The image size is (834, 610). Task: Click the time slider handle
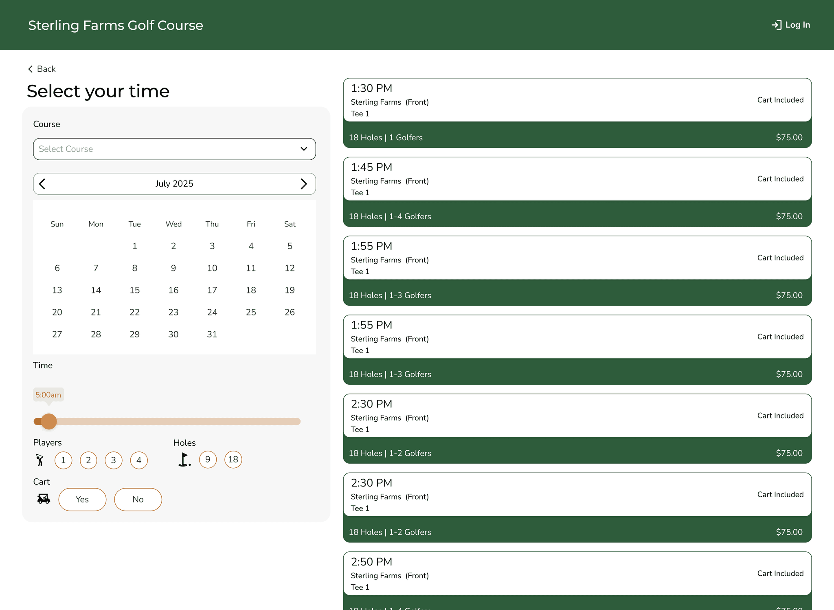49,421
